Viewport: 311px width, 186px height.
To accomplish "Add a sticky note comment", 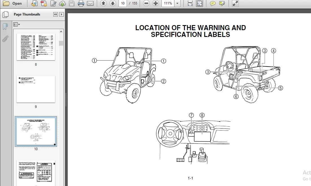I will tap(213, 3).
